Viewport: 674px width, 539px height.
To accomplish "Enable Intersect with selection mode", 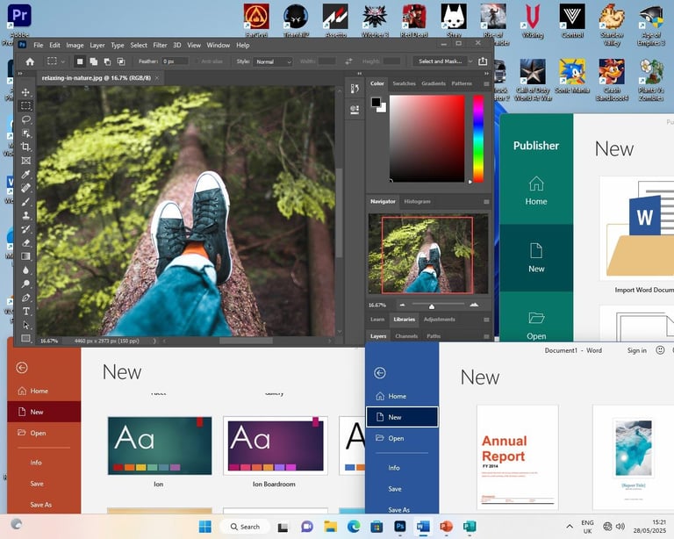I will coord(121,61).
